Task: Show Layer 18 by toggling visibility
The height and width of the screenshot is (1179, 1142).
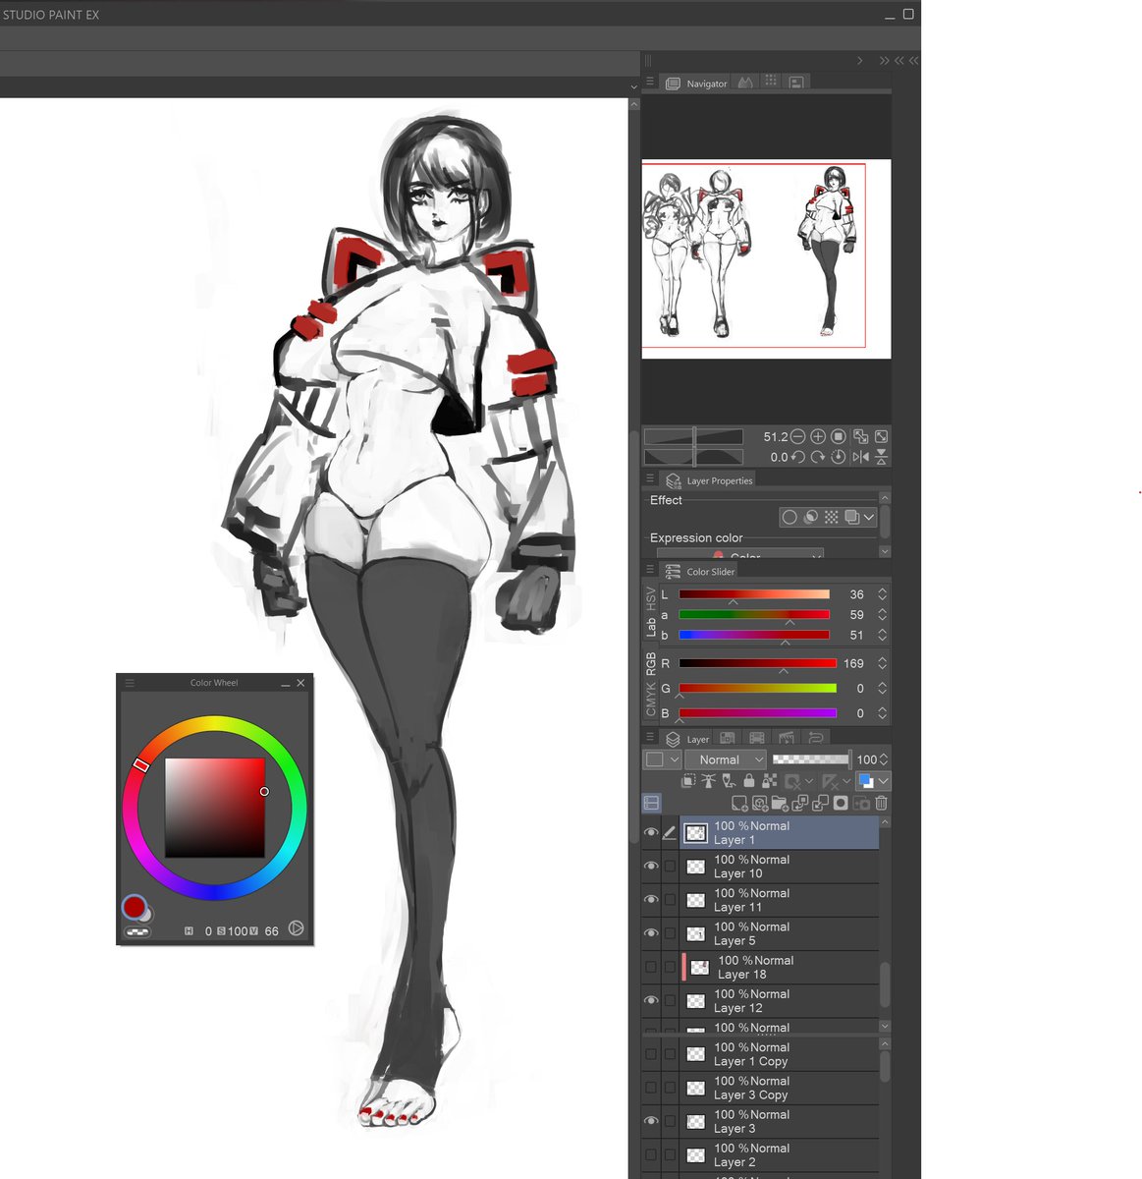Action: (650, 967)
